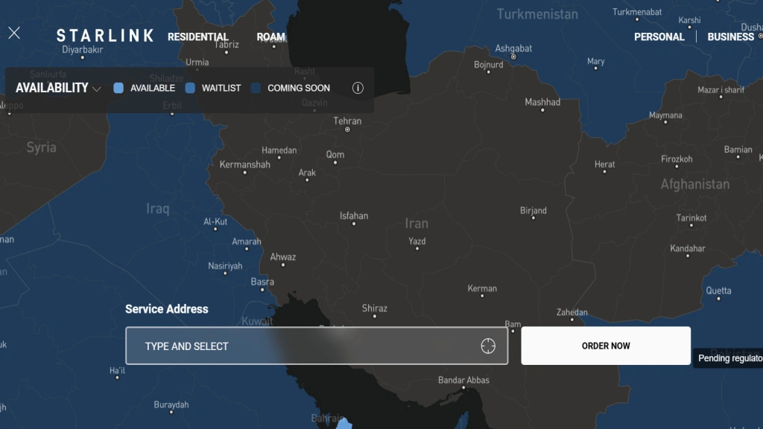Select the Isfahan city label
763x429 pixels.
pyautogui.click(x=354, y=215)
